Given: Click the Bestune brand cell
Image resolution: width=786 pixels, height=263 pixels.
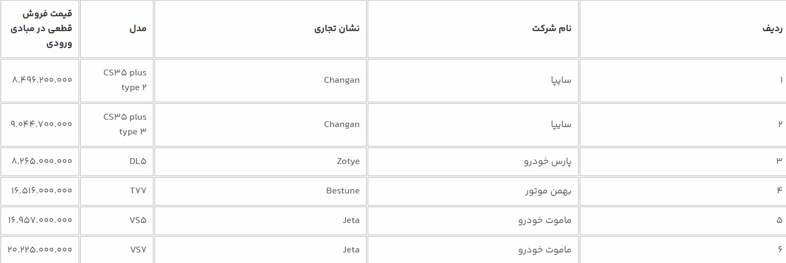Looking at the screenshot, I should click(x=343, y=191).
